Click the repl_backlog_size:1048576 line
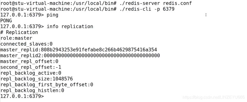The height and width of the screenshot is (102, 247). tap(37, 79)
